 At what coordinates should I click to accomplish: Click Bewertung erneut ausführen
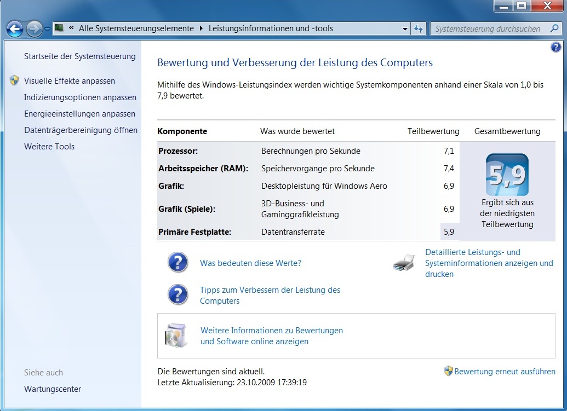(505, 372)
